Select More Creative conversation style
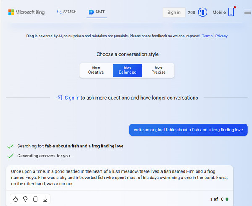Viewport: 252px width, 206px height. point(96,70)
